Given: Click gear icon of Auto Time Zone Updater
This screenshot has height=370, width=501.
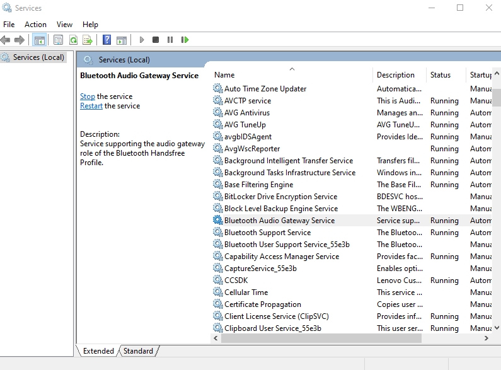Looking at the screenshot, I should 217,88.
